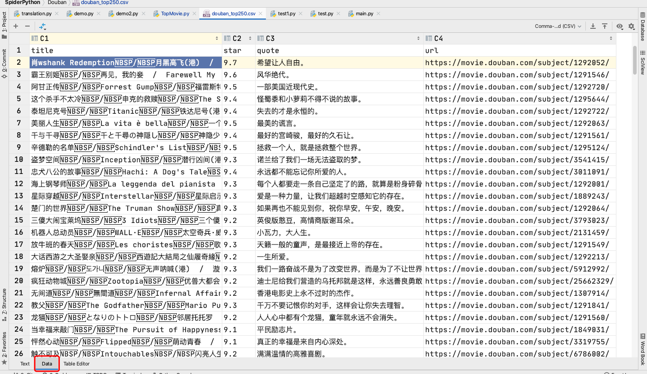Close the douban_top250.csv tab
647x374 pixels.
(260, 14)
